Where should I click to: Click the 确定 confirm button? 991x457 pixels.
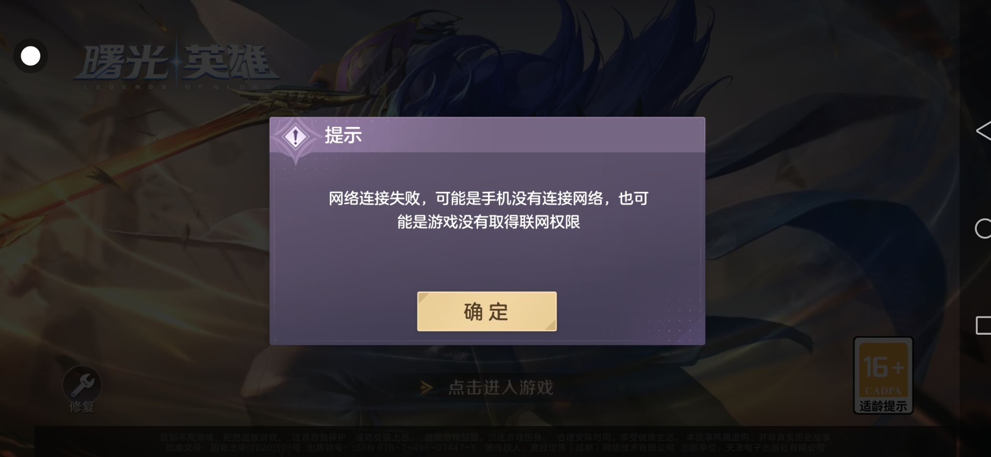487,311
